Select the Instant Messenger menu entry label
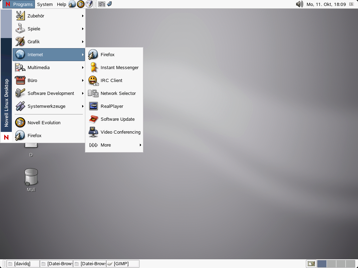 tap(120, 67)
